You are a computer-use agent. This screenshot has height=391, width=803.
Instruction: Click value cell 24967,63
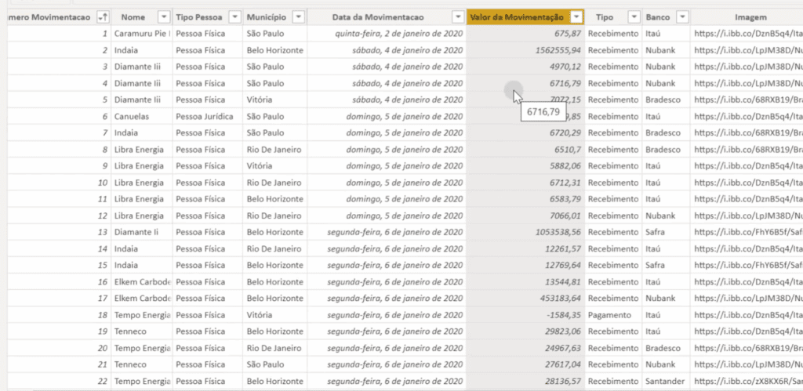pyautogui.click(x=525, y=348)
